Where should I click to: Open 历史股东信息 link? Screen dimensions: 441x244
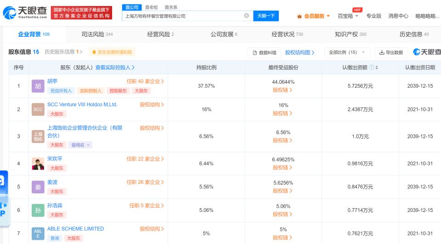63,52
